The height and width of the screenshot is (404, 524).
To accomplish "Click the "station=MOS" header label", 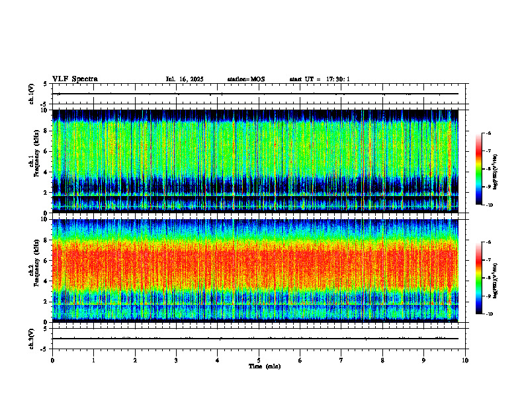I will [246, 79].
